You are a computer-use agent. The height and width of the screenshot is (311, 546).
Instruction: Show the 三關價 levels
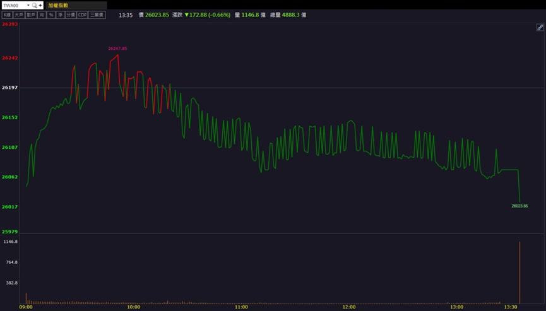tap(97, 15)
